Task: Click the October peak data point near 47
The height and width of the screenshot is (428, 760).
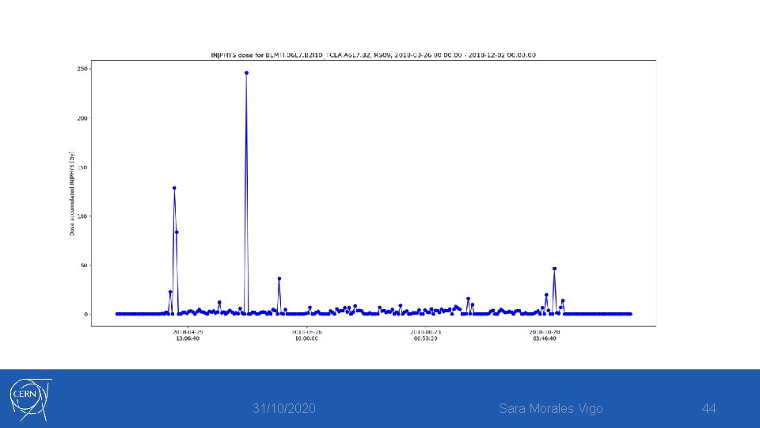Action: click(554, 269)
